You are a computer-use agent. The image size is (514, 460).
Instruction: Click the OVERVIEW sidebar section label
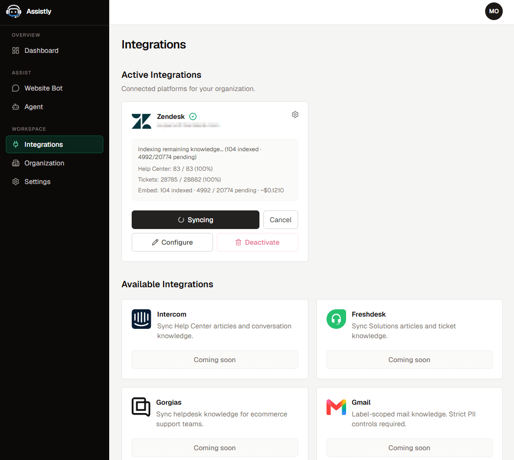[26, 35]
